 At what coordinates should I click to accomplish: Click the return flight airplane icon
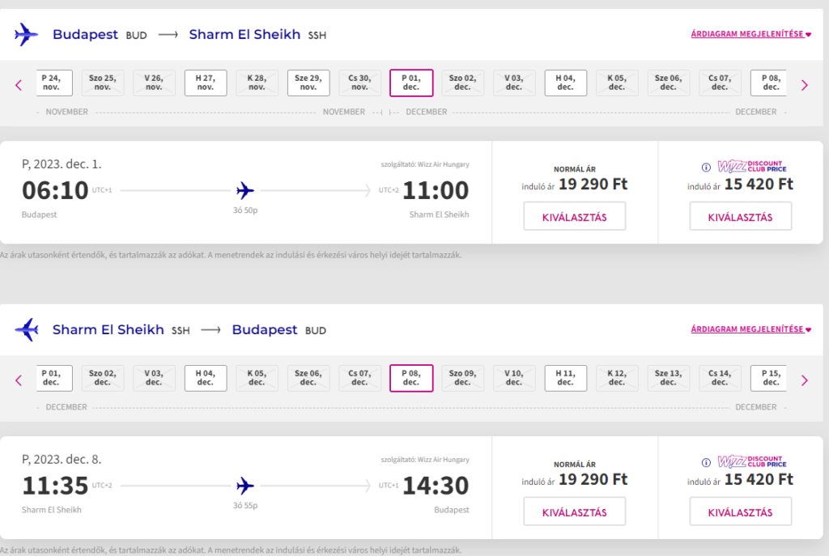(27, 329)
